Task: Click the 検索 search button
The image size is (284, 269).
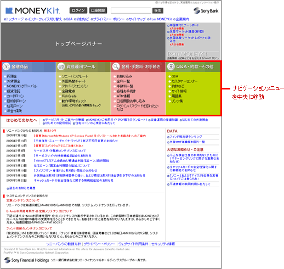Action: 158,10
